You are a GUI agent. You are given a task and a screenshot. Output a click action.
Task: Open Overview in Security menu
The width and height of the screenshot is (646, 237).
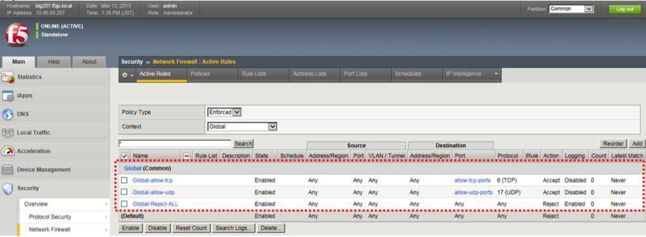[x=36, y=204]
